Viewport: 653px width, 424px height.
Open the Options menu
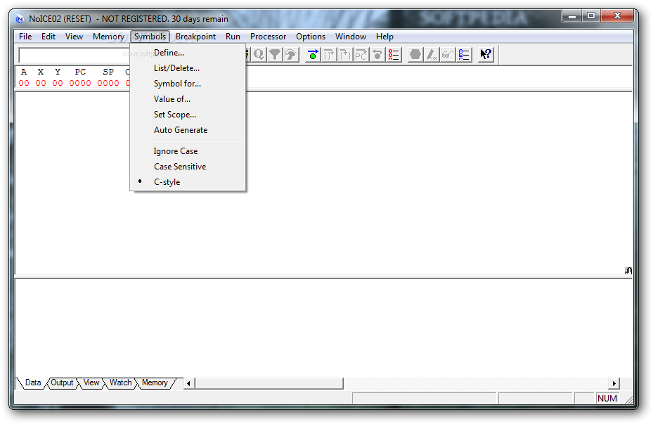(311, 37)
